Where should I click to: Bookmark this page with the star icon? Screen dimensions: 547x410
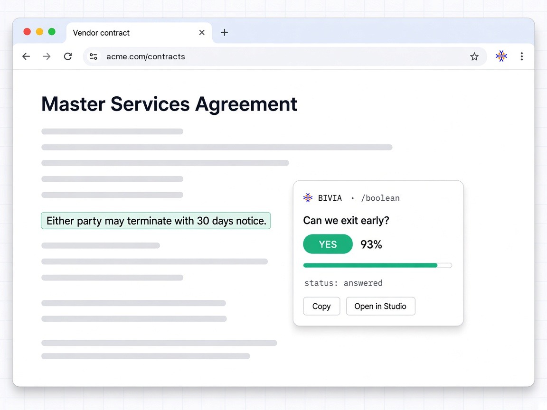point(474,56)
